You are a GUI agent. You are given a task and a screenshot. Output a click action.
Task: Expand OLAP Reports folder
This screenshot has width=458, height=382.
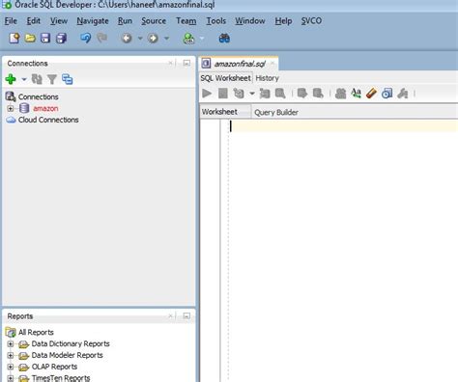tap(11, 367)
